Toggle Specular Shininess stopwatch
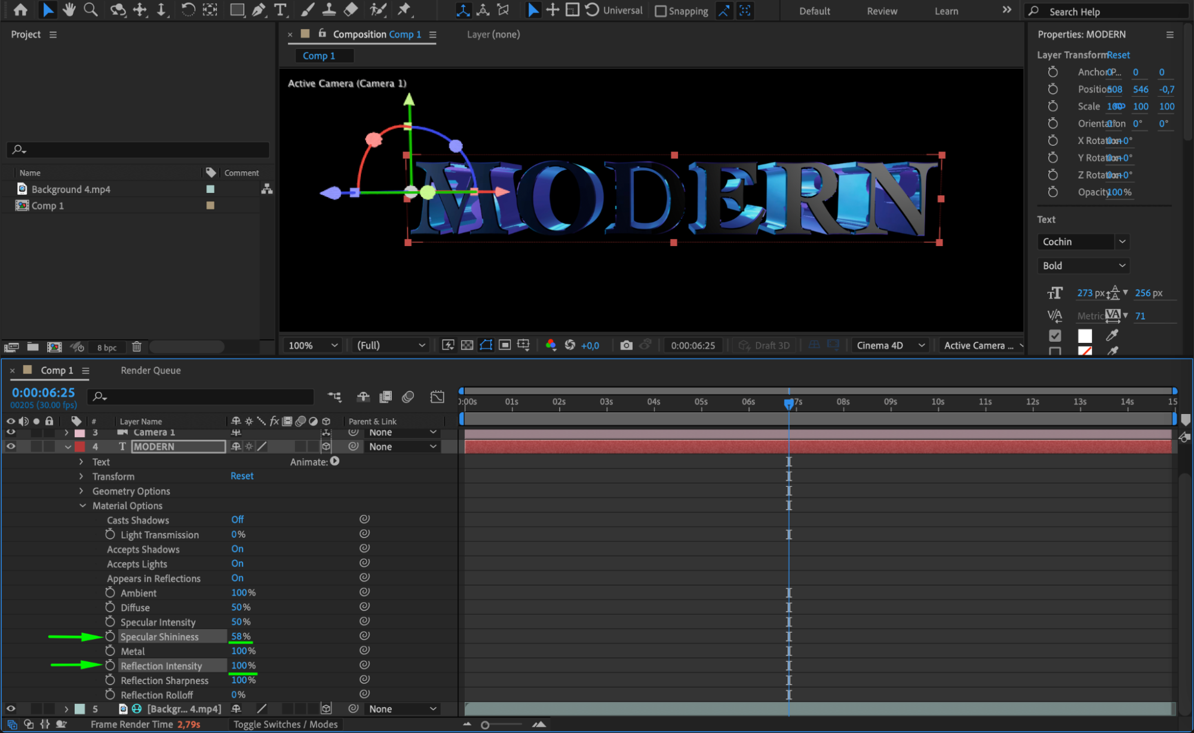 (110, 636)
